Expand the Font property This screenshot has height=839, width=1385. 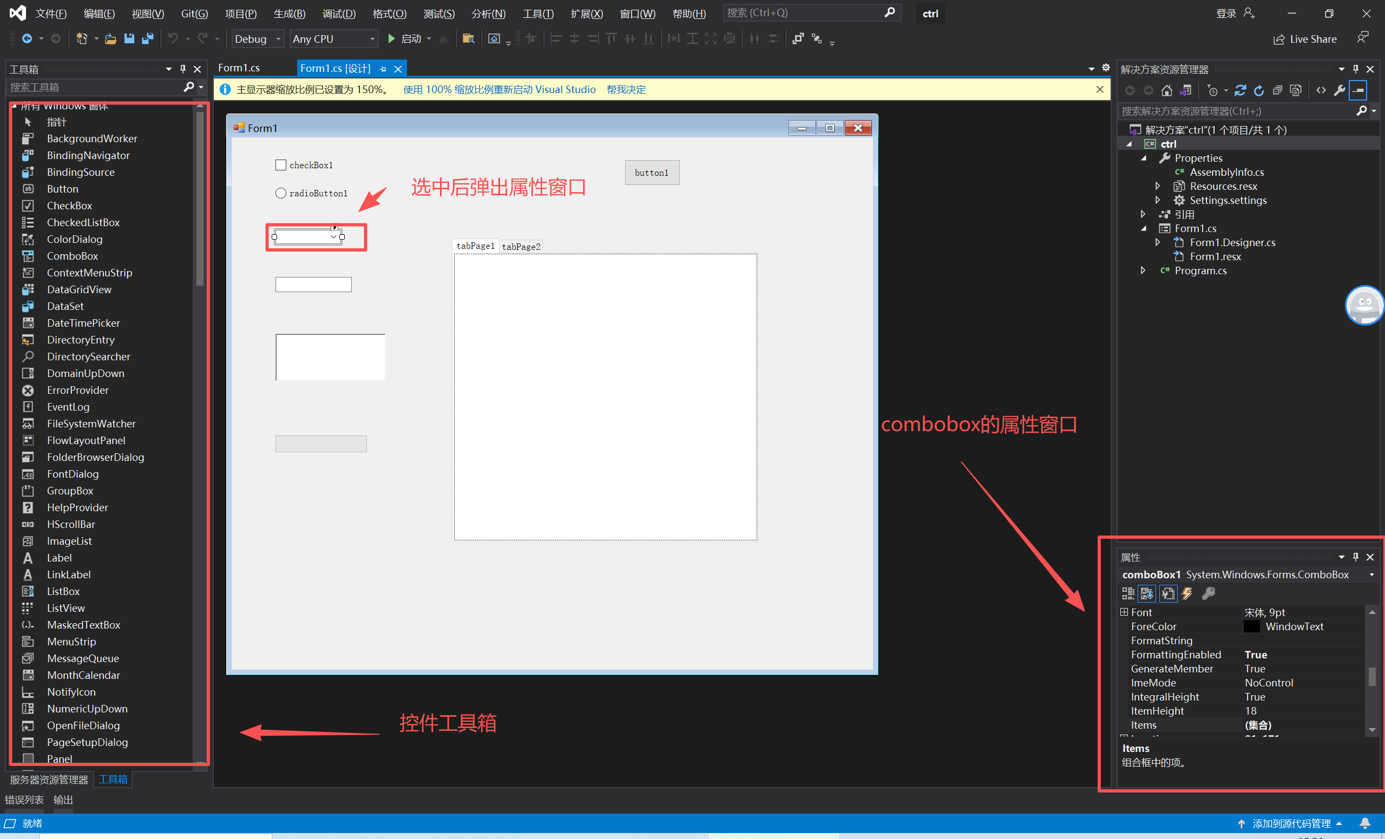pyautogui.click(x=1124, y=611)
